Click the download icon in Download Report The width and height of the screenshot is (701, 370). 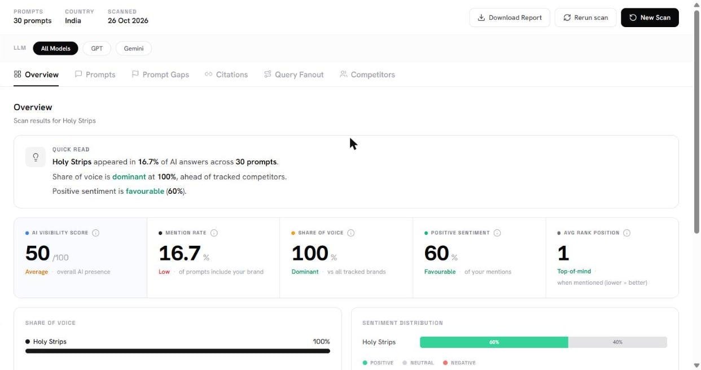point(481,18)
